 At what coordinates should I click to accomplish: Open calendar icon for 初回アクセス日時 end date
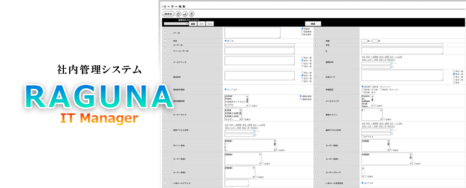[x=255, y=135]
